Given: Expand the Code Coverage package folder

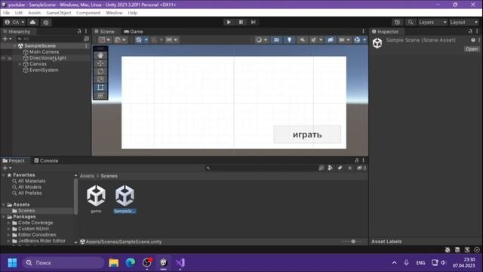Looking at the screenshot, I should 8,223.
